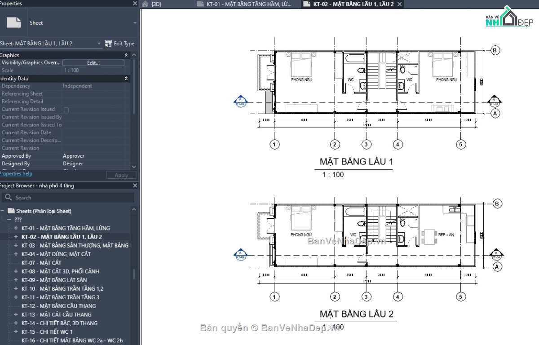Select KT-09 - MẶT BẰNG LÁT SÀN sheet
The width and height of the screenshot is (539, 345).
tap(54, 280)
